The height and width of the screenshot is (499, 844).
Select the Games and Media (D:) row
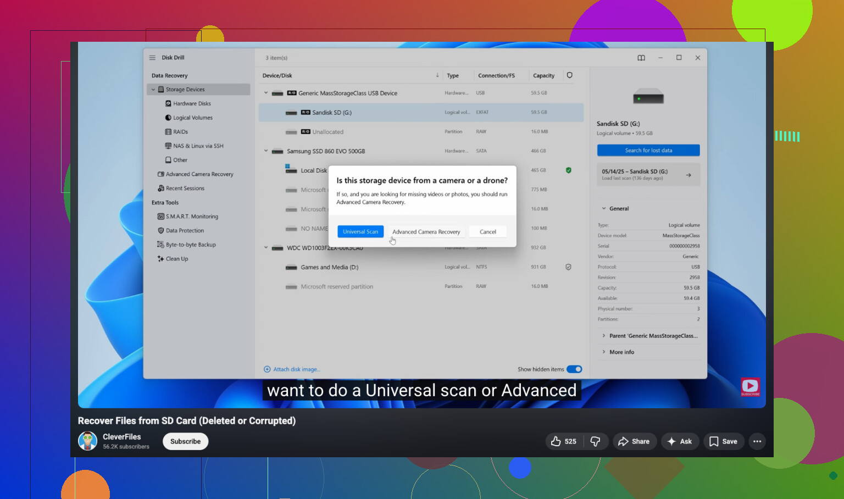421,267
